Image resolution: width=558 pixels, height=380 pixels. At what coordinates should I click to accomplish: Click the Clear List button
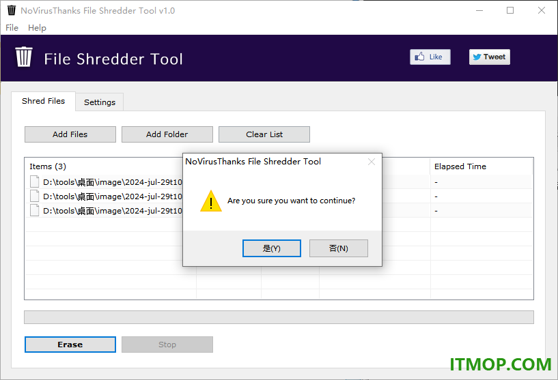click(x=264, y=134)
